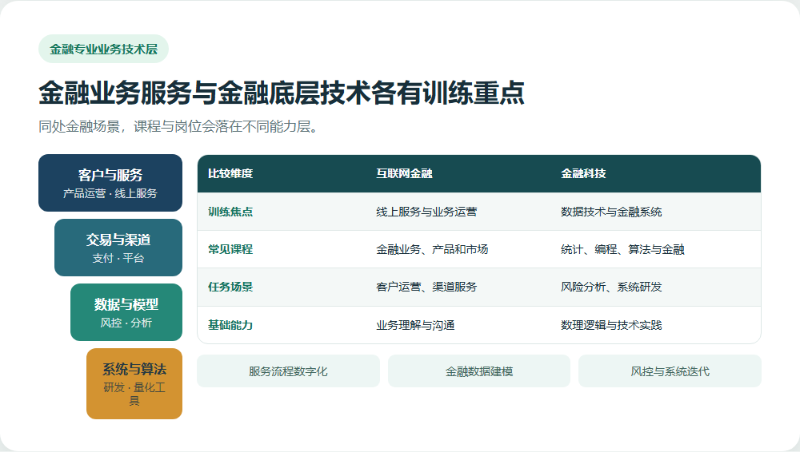
Task: Select the 客户与服务 layer card
Action: (x=110, y=183)
